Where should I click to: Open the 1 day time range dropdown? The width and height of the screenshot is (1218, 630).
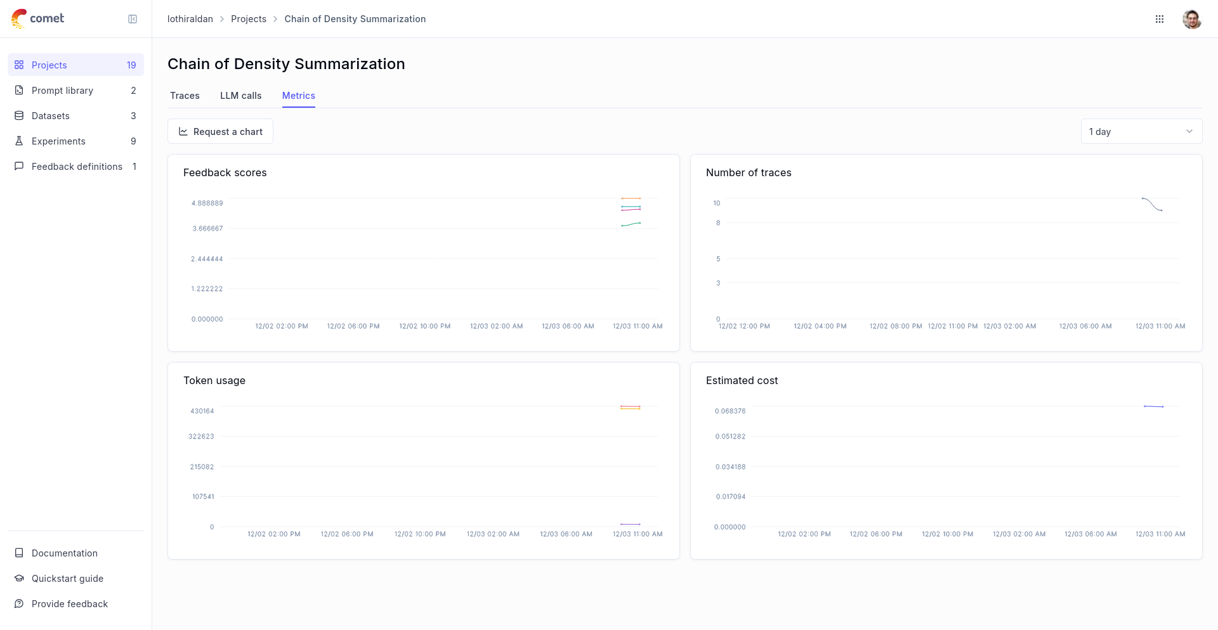coord(1141,131)
